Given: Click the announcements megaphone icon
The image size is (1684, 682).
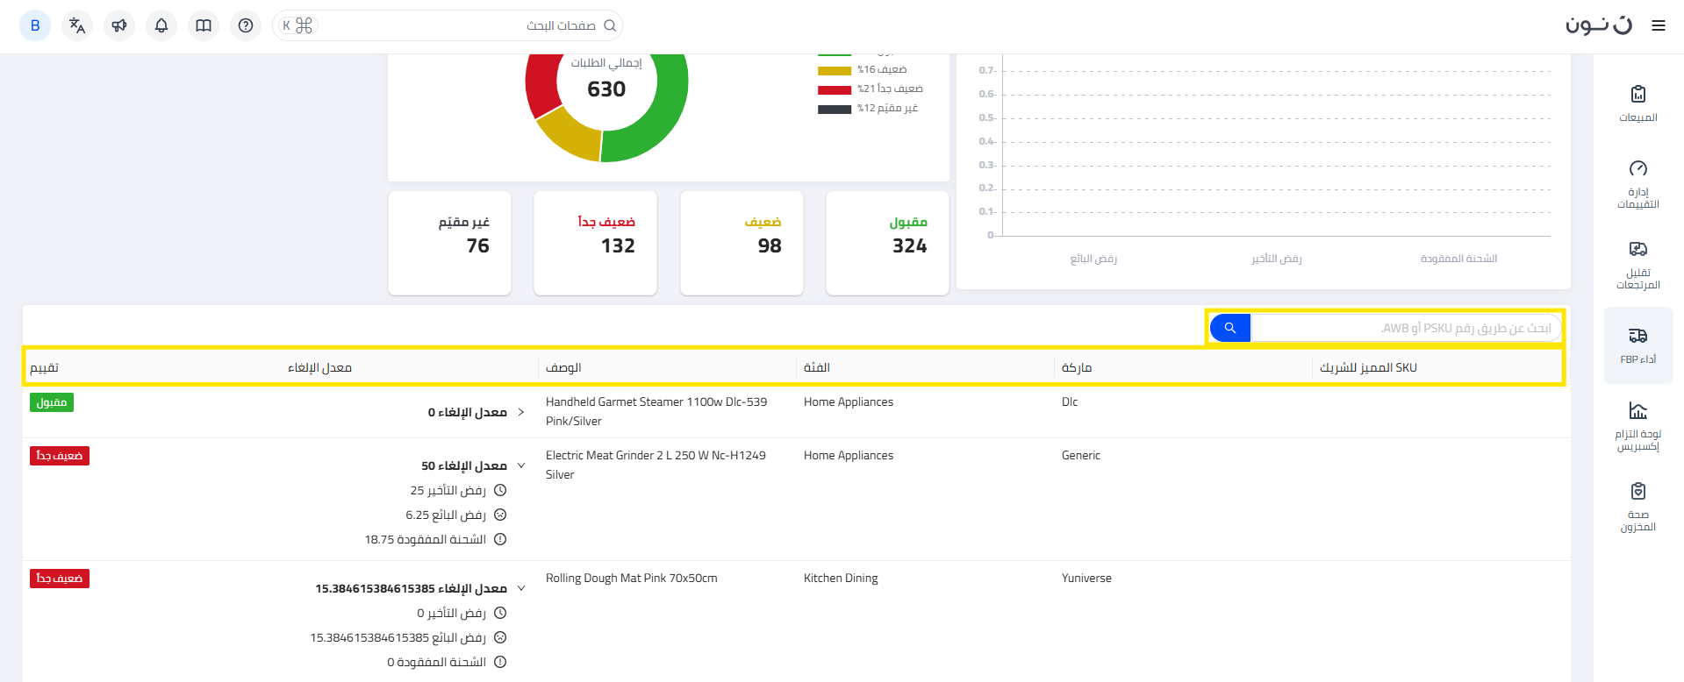Looking at the screenshot, I should pos(119,25).
